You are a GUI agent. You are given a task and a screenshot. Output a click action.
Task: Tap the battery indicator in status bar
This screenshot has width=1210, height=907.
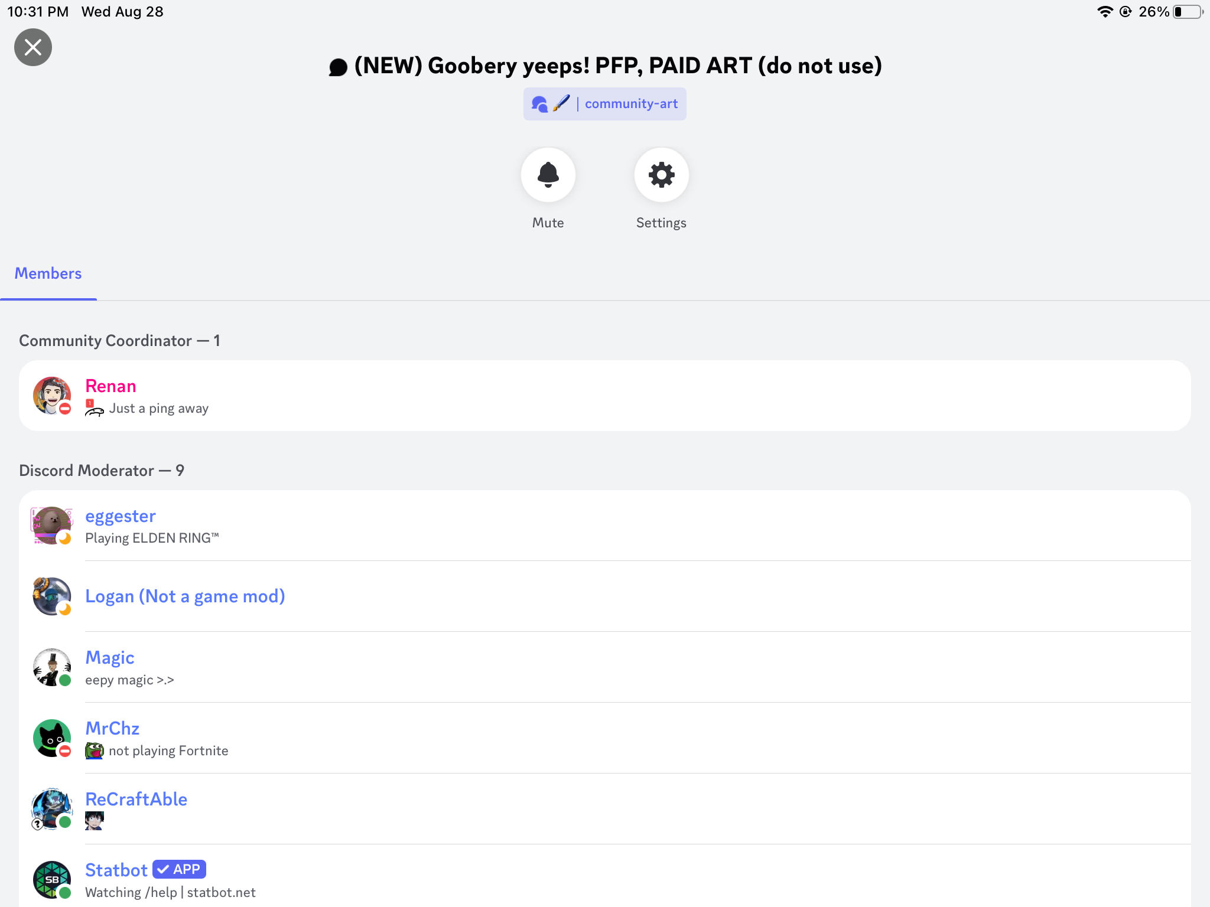[x=1188, y=12]
